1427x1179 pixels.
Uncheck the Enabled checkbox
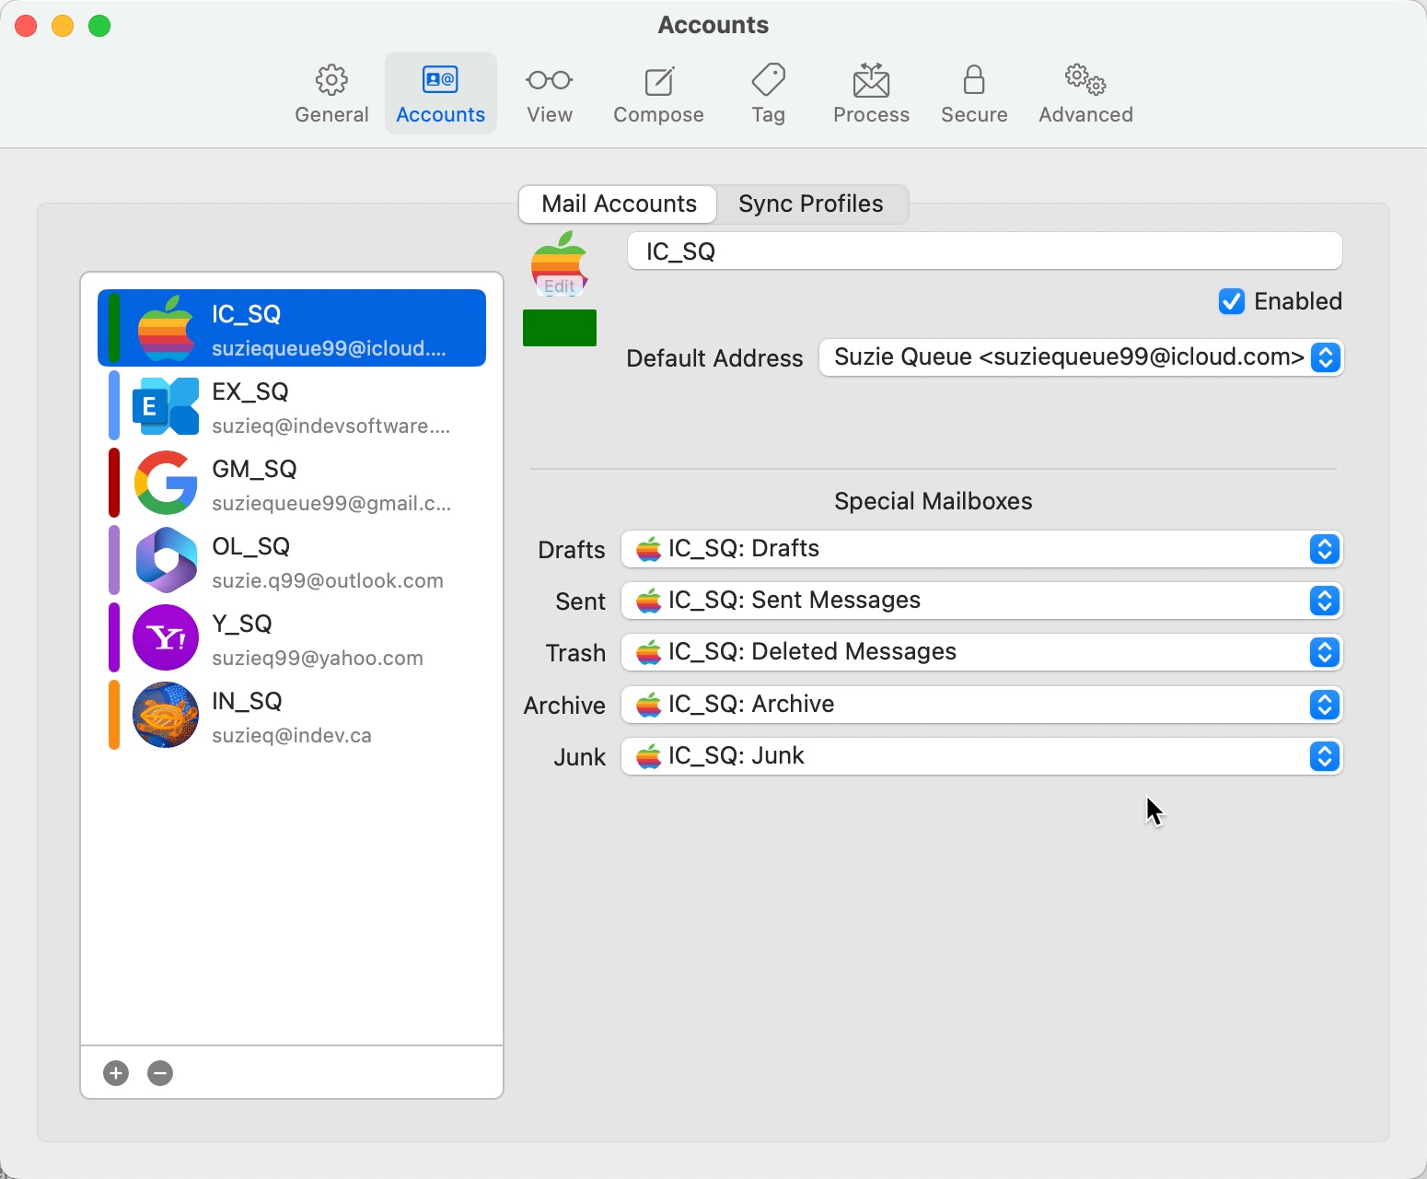1232,301
